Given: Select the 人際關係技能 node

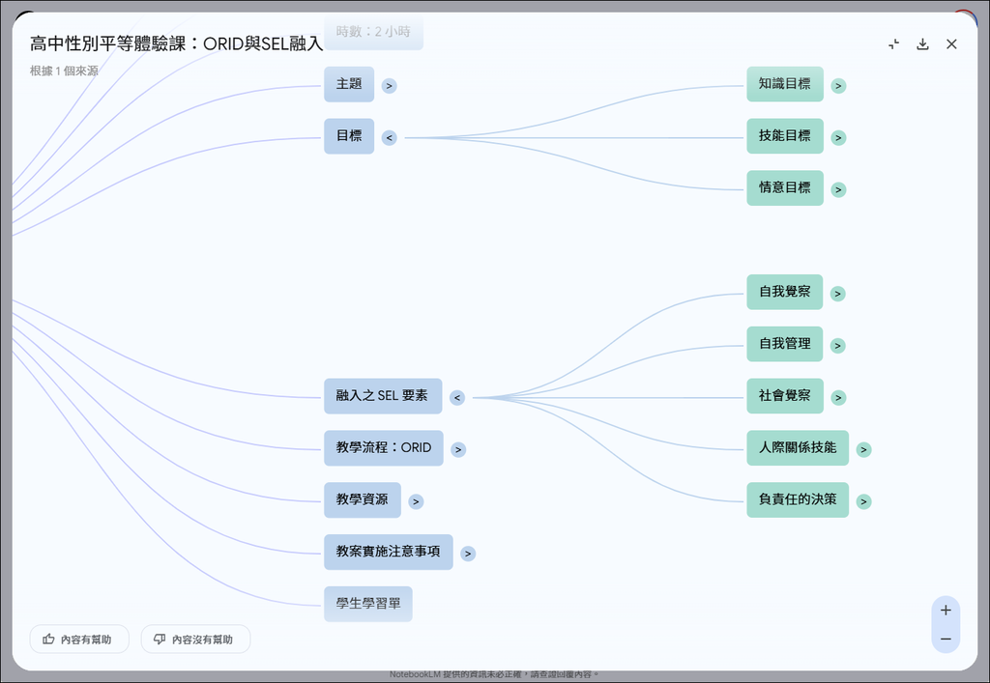Looking at the screenshot, I should tap(798, 447).
